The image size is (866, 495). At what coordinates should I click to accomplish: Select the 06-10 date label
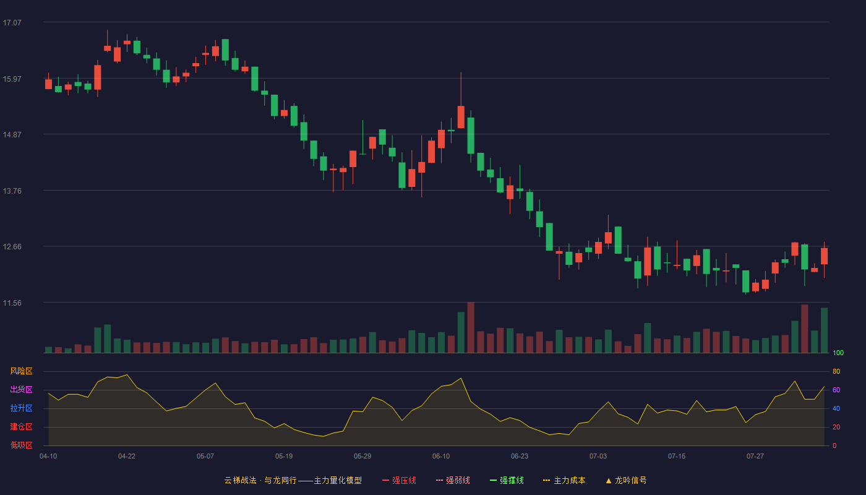pyautogui.click(x=441, y=456)
